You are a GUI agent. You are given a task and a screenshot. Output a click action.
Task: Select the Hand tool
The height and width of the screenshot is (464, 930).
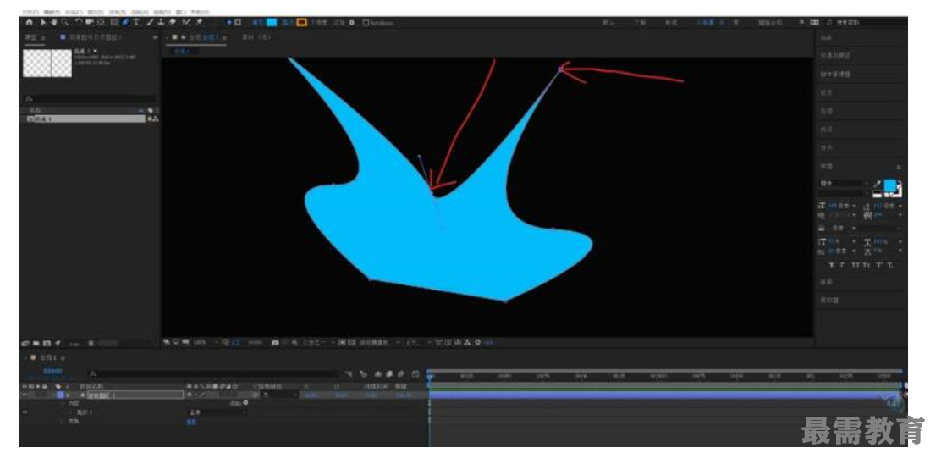[53, 23]
